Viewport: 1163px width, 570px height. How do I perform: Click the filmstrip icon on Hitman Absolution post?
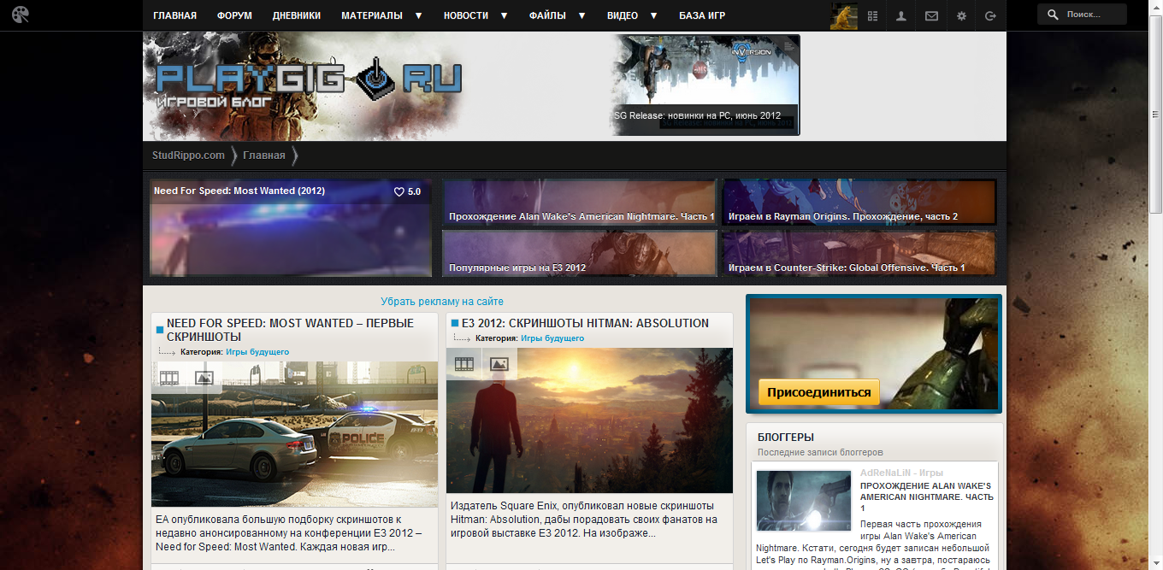(464, 364)
